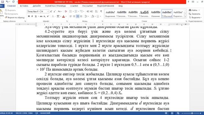Open Абзац dialog launcher
This screenshot has width=204, height=115.
(x=102, y=21)
